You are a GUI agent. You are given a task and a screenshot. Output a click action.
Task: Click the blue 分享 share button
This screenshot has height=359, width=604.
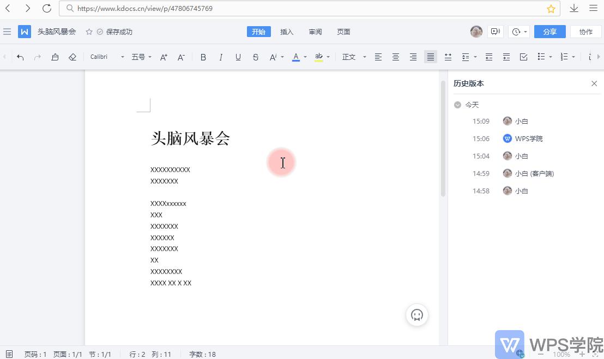pyautogui.click(x=549, y=32)
